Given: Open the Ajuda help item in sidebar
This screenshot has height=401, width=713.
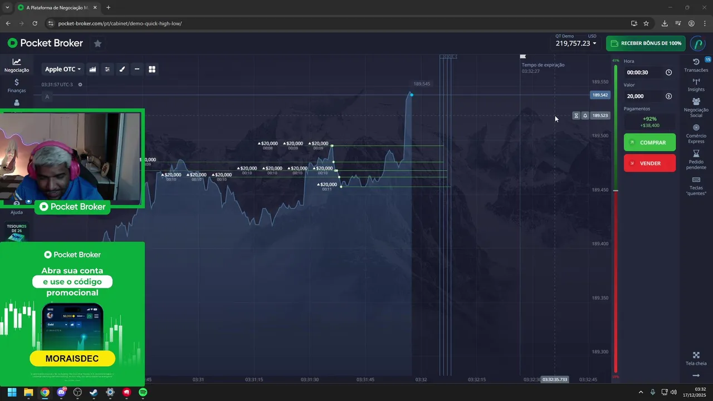Looking at the screenshot, I should 17,209.
